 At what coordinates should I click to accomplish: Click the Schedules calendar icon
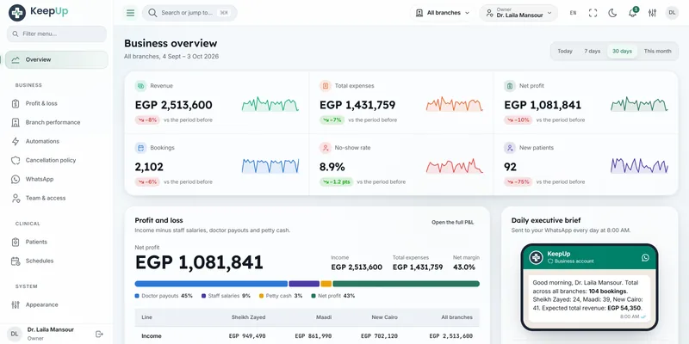[16, 261]
